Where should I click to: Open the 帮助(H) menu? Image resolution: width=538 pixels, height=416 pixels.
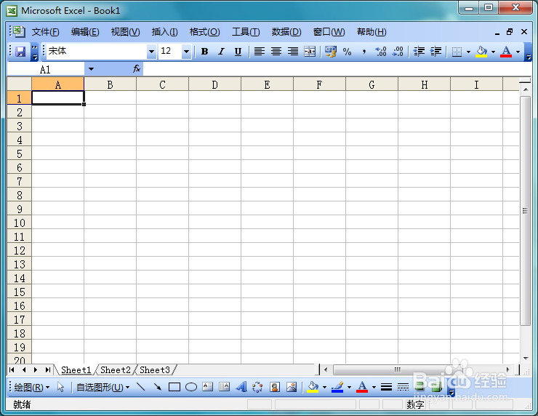(372, 32)
